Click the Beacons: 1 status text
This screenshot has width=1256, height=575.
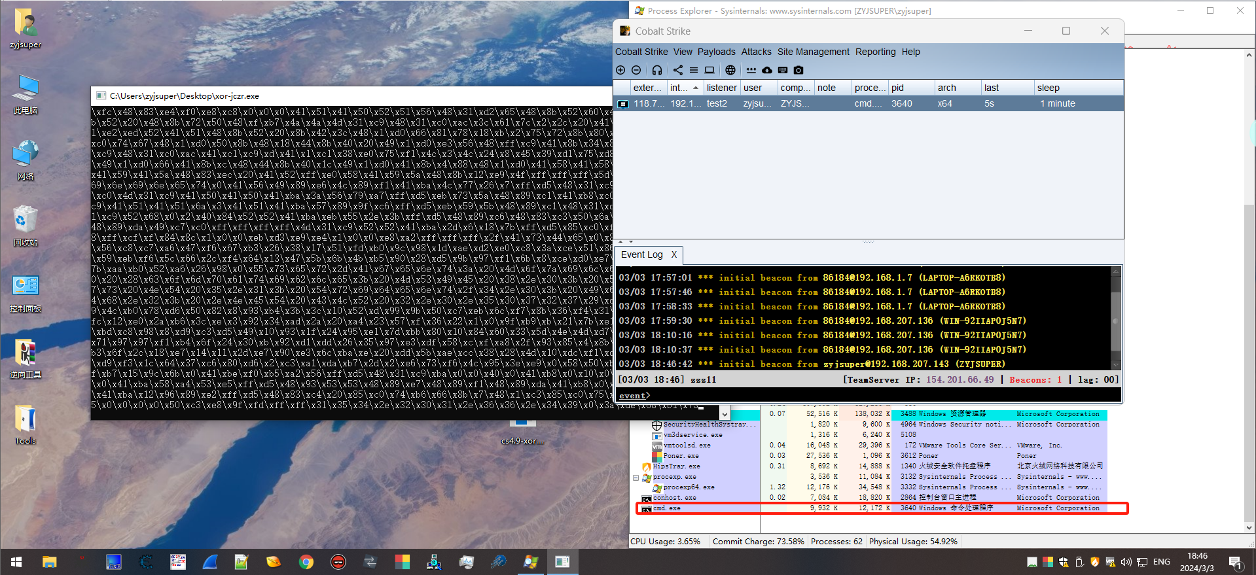(1035, 379)
